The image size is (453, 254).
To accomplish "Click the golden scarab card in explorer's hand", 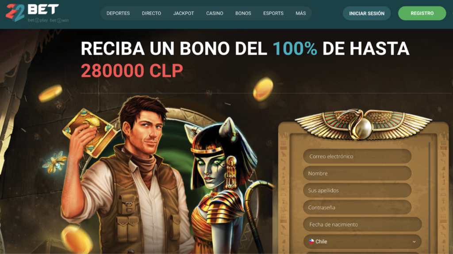I will tap(90, 133).
